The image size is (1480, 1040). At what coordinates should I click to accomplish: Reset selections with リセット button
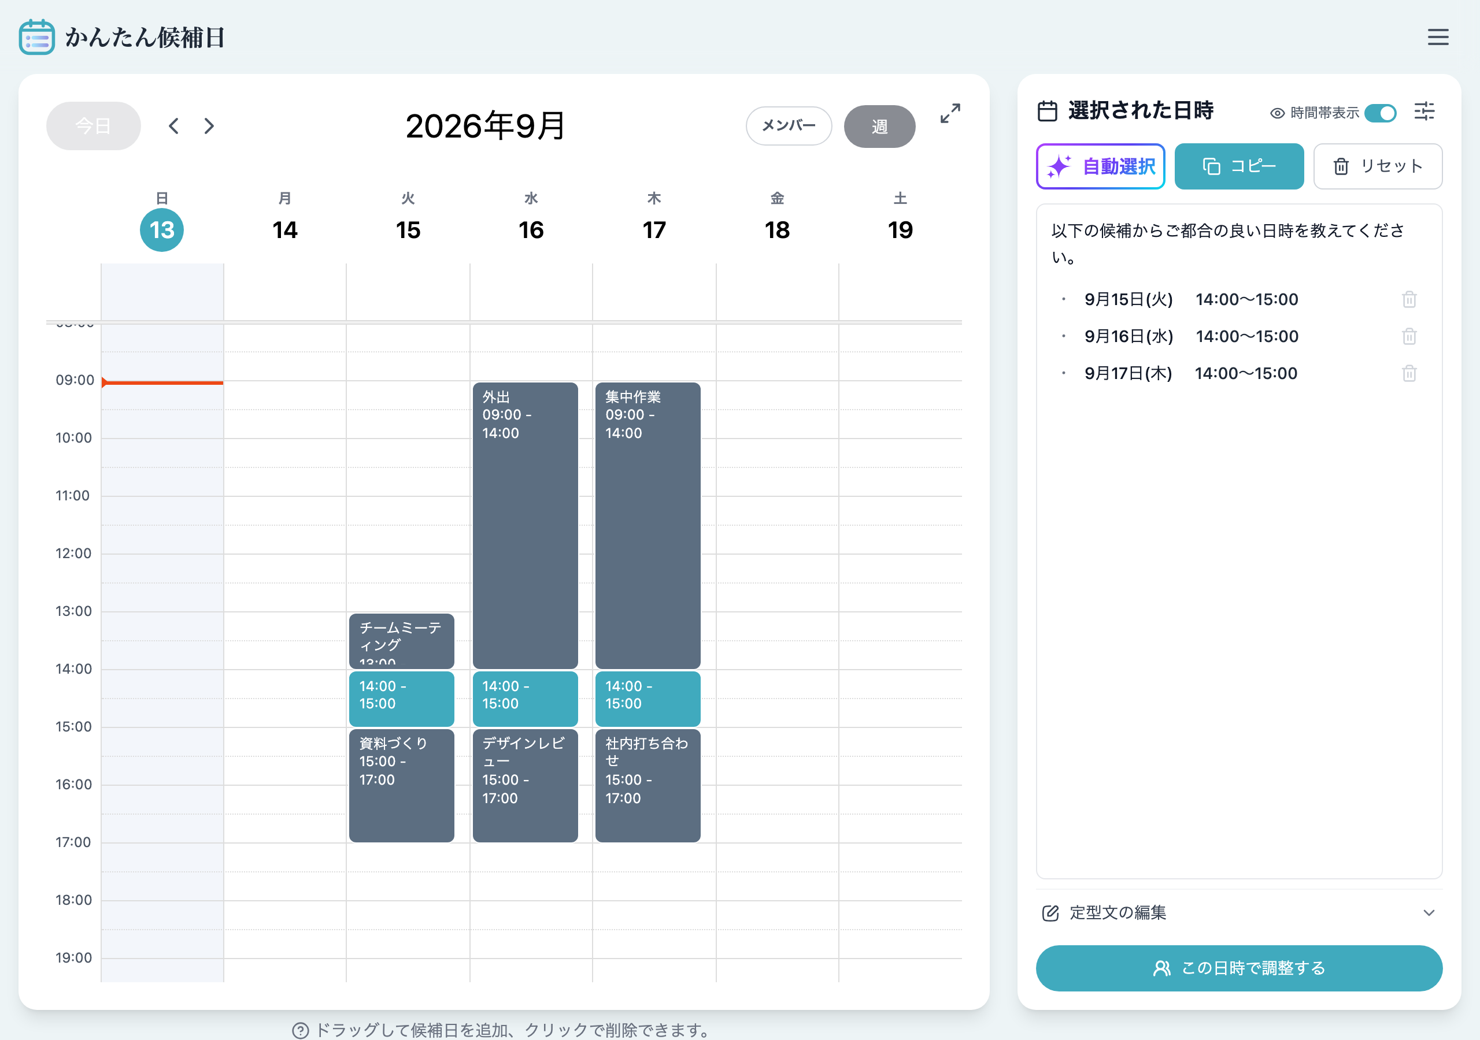point(1378,166)
